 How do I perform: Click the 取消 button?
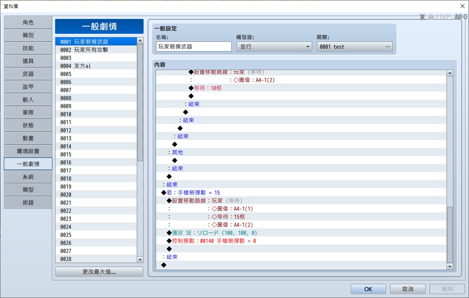coord(408,289)
